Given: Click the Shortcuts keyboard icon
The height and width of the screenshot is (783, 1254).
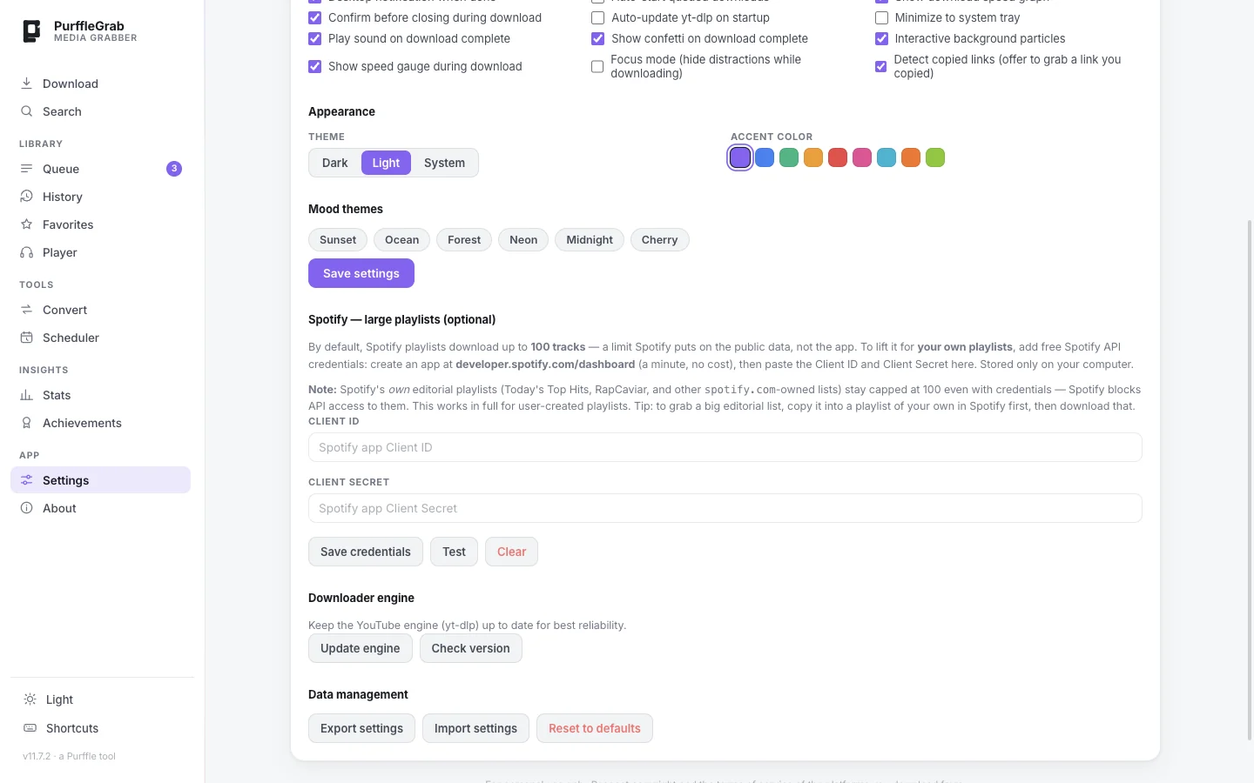Looking at the screenshot, I should [x=30, y=728].
